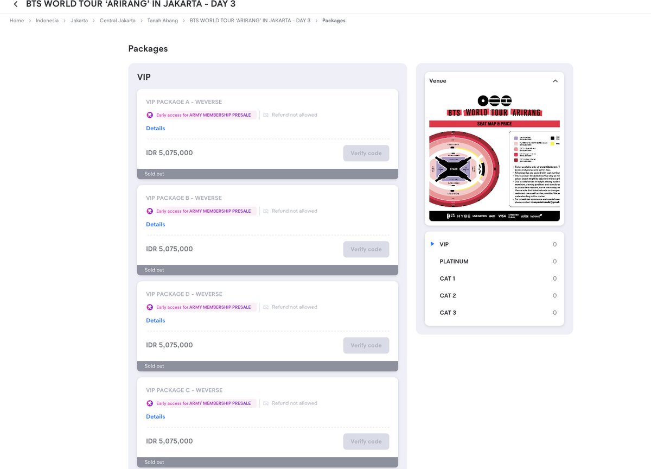Click Verify code for VIP Package C
This screenshot has height=469, width=651.
pyautogui.click(x=366, y=441)
